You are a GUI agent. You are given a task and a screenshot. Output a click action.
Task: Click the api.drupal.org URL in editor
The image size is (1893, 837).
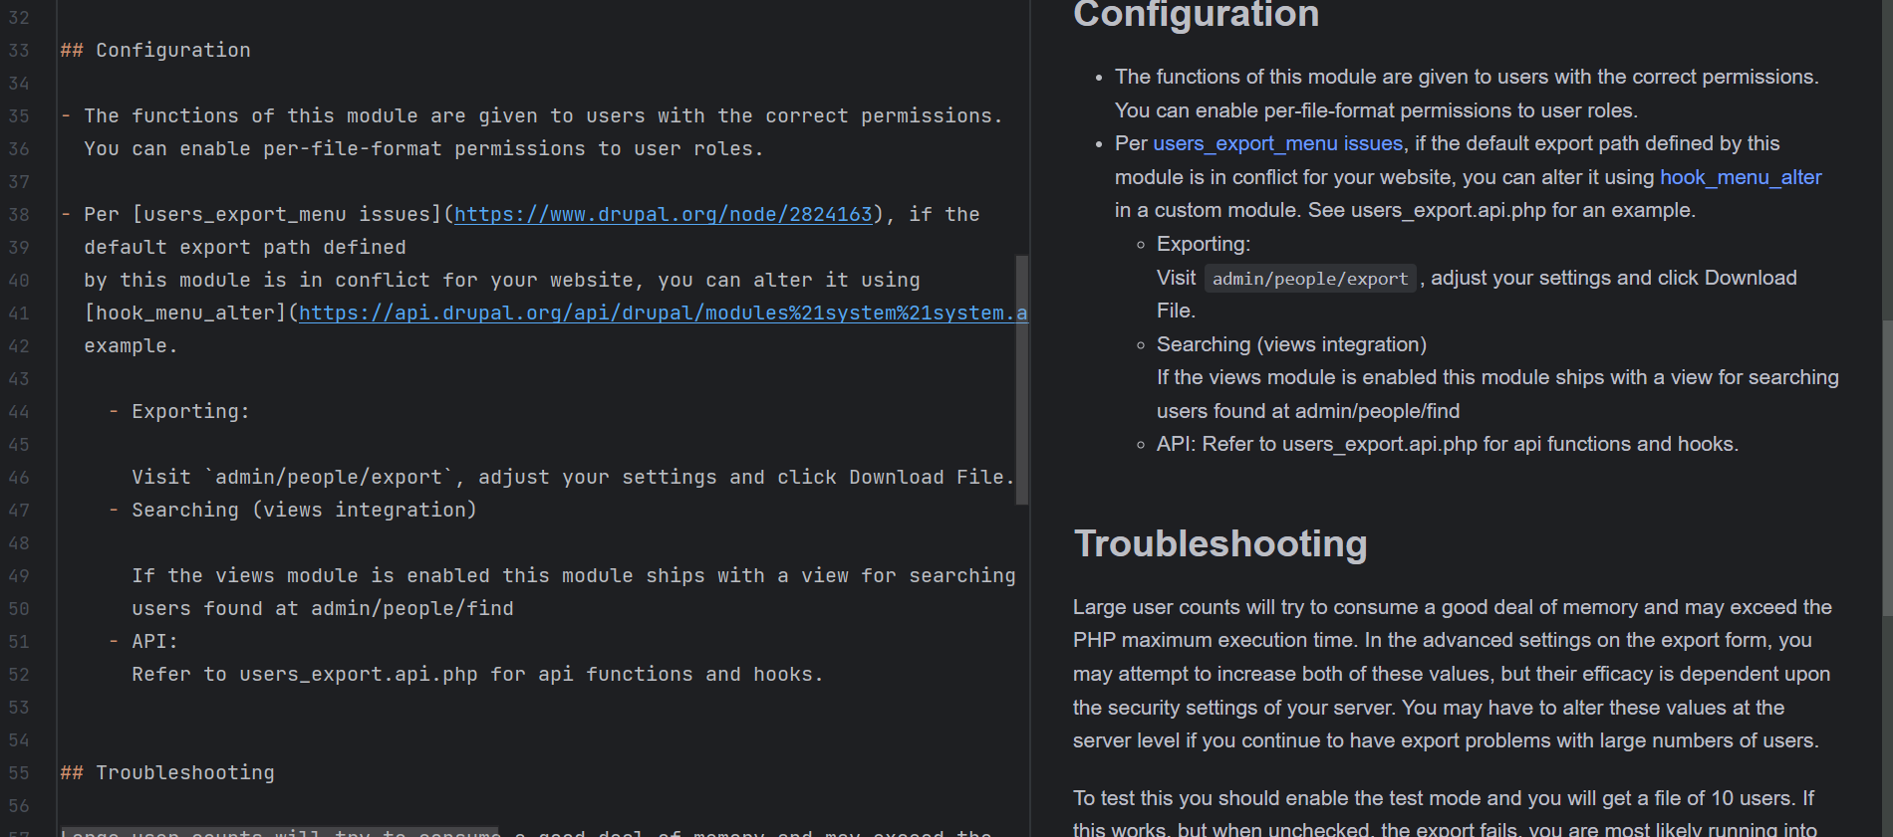point(663,314)
